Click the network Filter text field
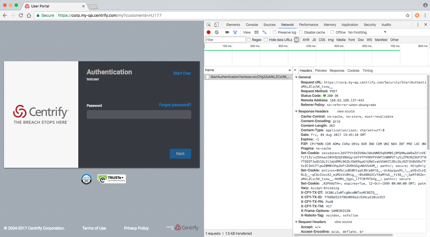 pos(225,40)
